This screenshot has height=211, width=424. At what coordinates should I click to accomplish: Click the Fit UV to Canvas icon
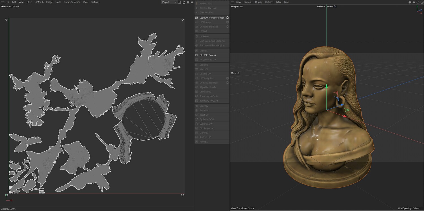[197, 55]
